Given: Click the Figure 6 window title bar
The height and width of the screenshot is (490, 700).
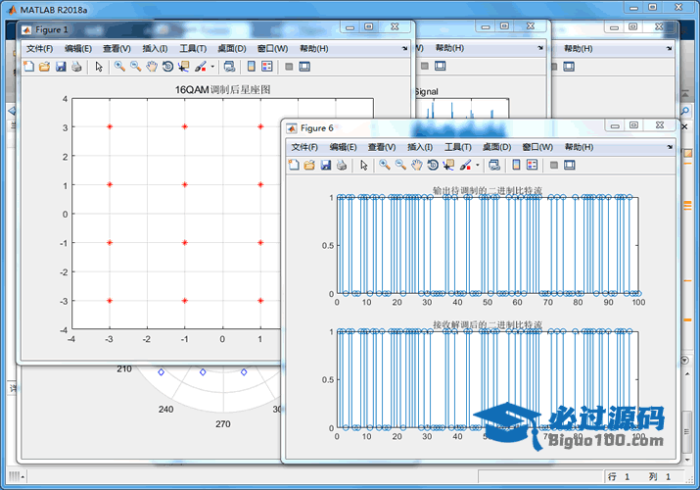Looking at the screenshot, I should coord(441,127).
